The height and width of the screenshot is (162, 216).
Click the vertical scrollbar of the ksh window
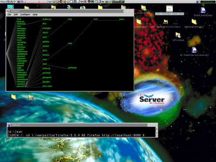157,132
